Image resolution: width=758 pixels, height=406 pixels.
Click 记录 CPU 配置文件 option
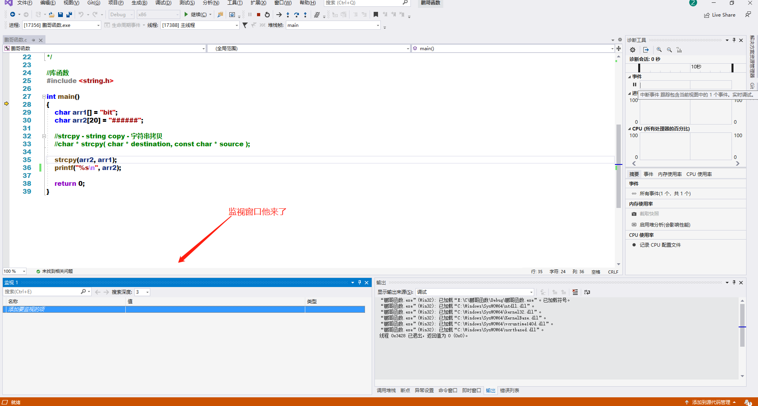[660, 245]
